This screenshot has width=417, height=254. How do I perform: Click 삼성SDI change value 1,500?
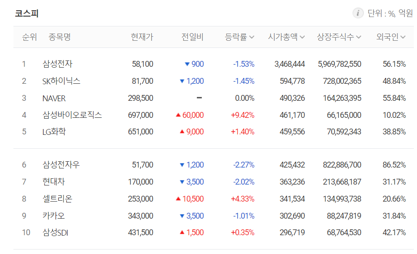click(x=195, y=232)
